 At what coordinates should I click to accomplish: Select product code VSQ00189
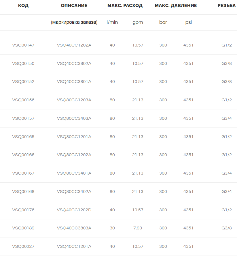pyautogui.click(x=23, y=228)
